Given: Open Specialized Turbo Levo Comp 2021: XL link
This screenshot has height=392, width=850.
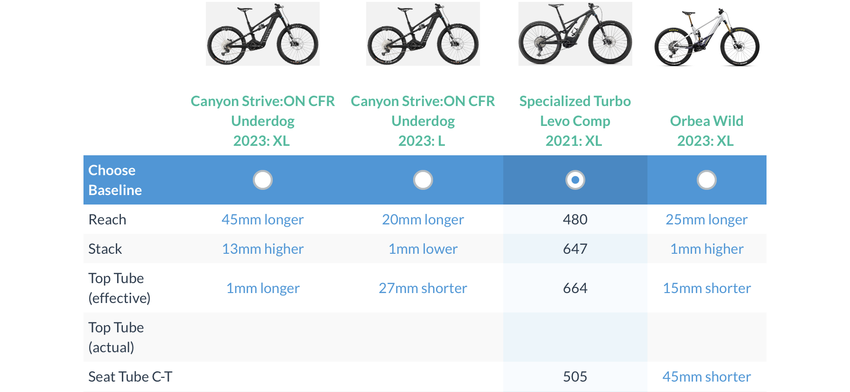Looking at the screenshot, I should click(575, 121).
